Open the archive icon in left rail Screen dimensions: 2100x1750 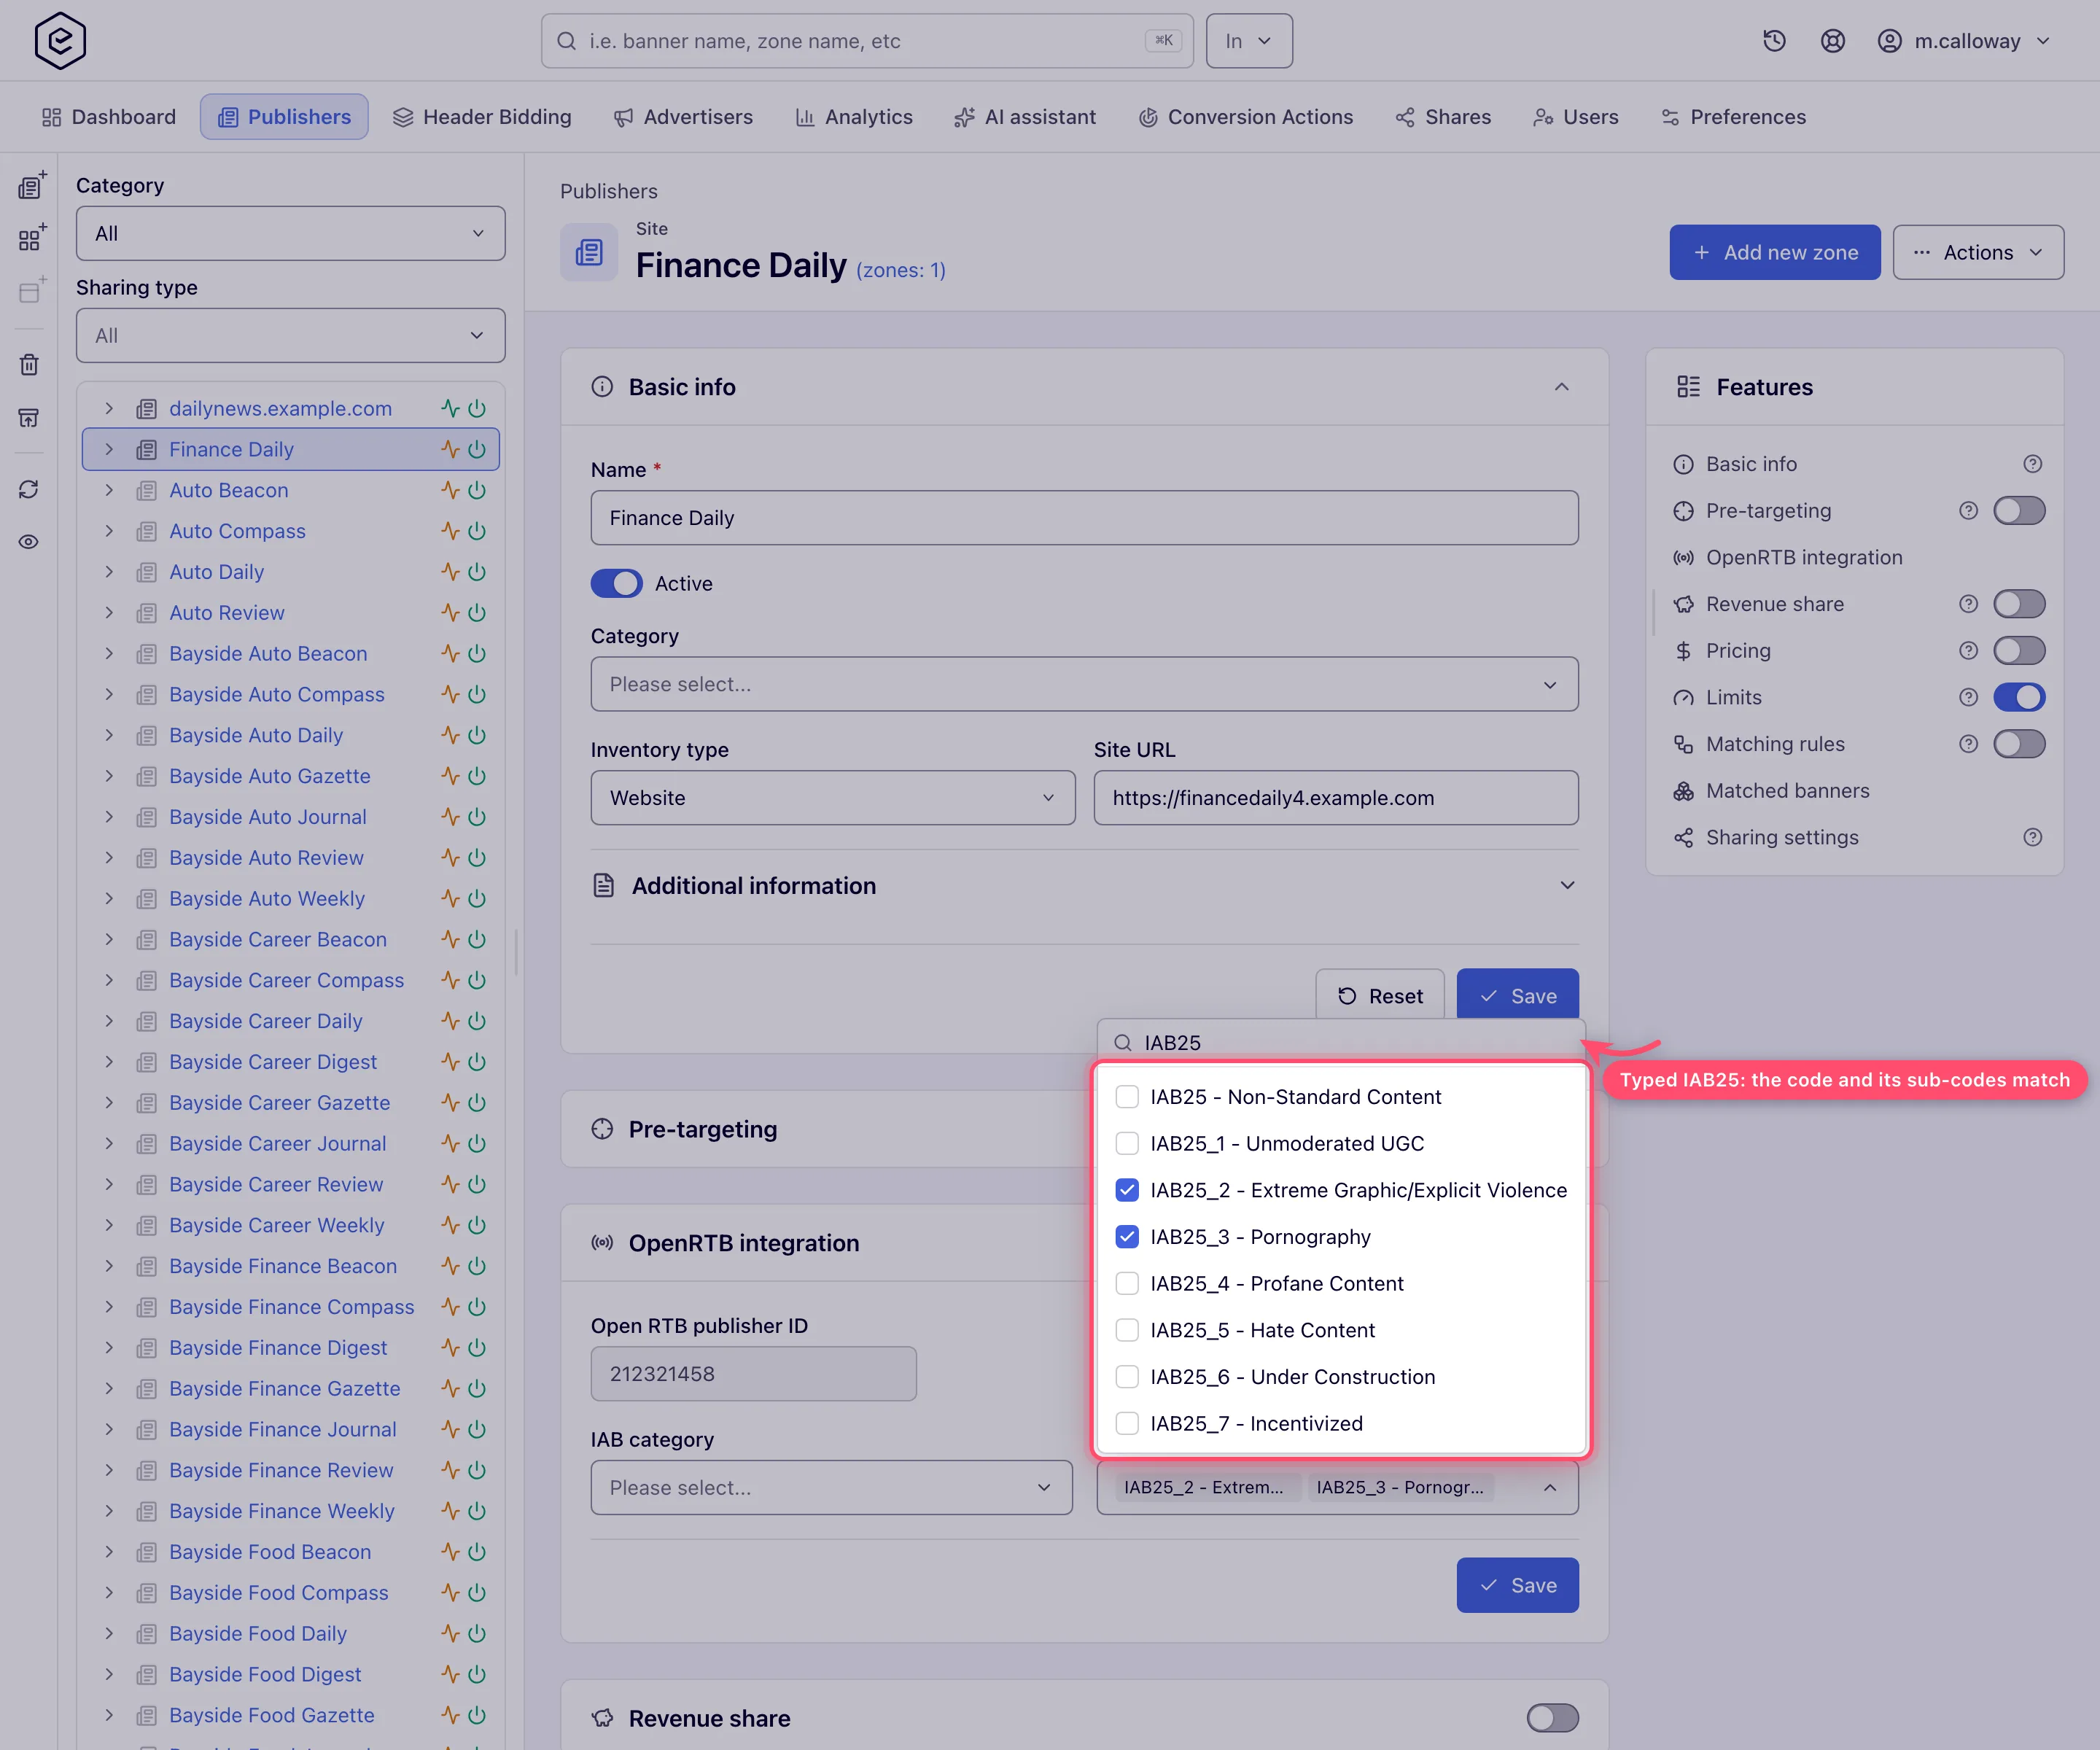(29, 417)
